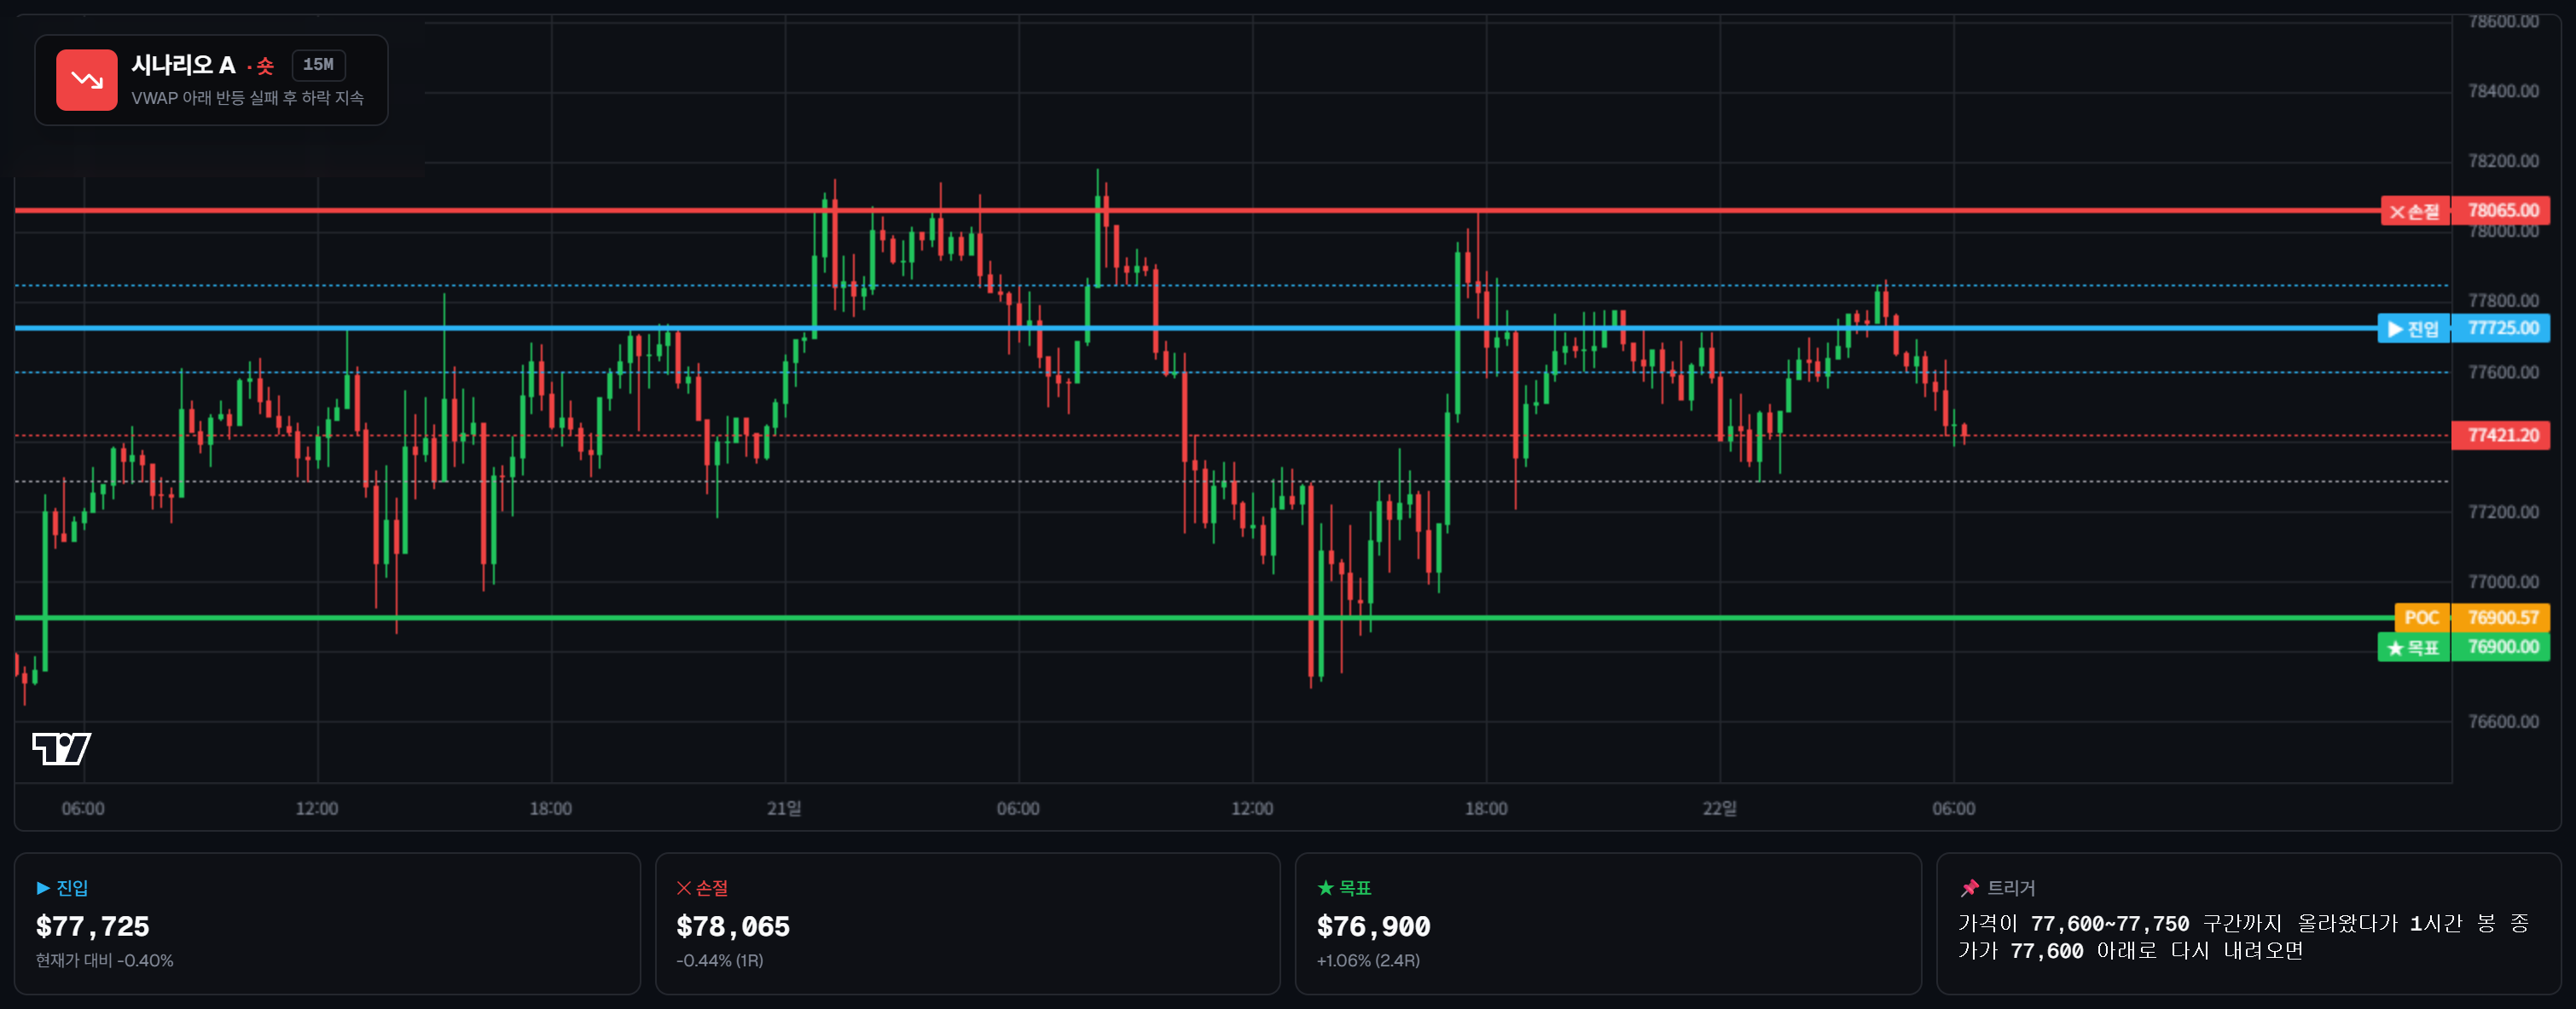Click the '손절' card X icon
This screenshot has width=2576, height=1009.
click(684, 887)
